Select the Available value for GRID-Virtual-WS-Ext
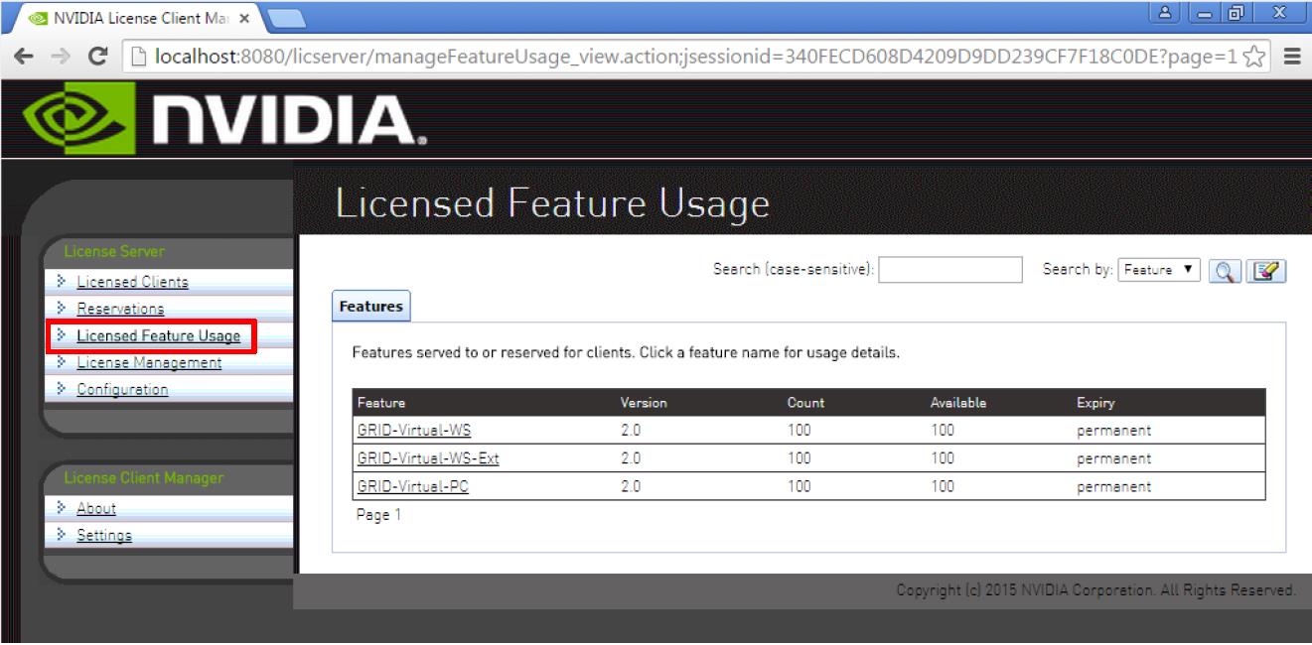This screenshot has height=645, width=1312. click(x=942, y=458)
